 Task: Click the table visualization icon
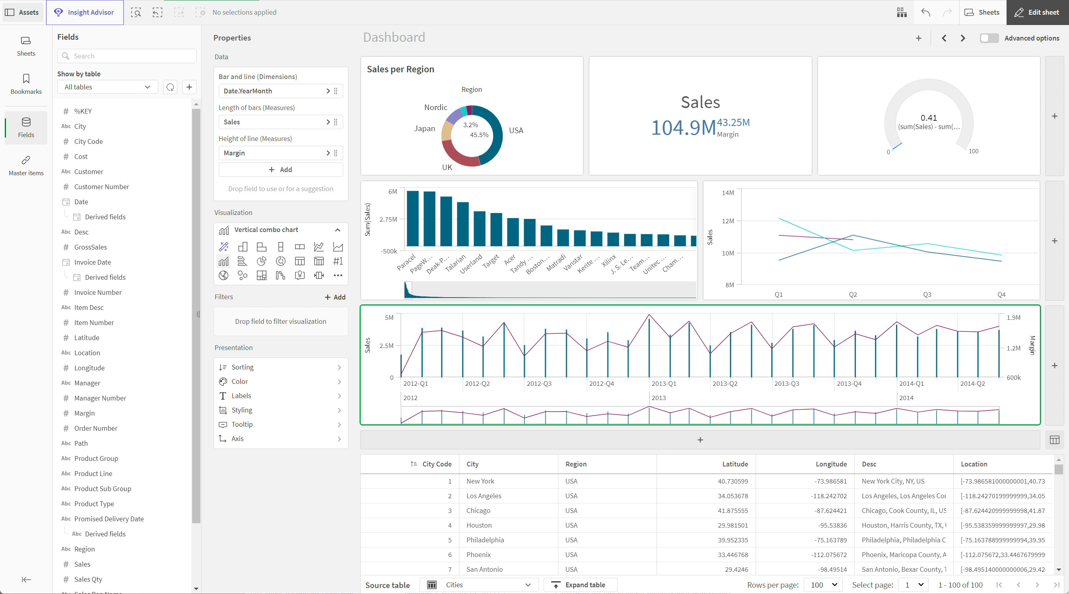(299, 261)
